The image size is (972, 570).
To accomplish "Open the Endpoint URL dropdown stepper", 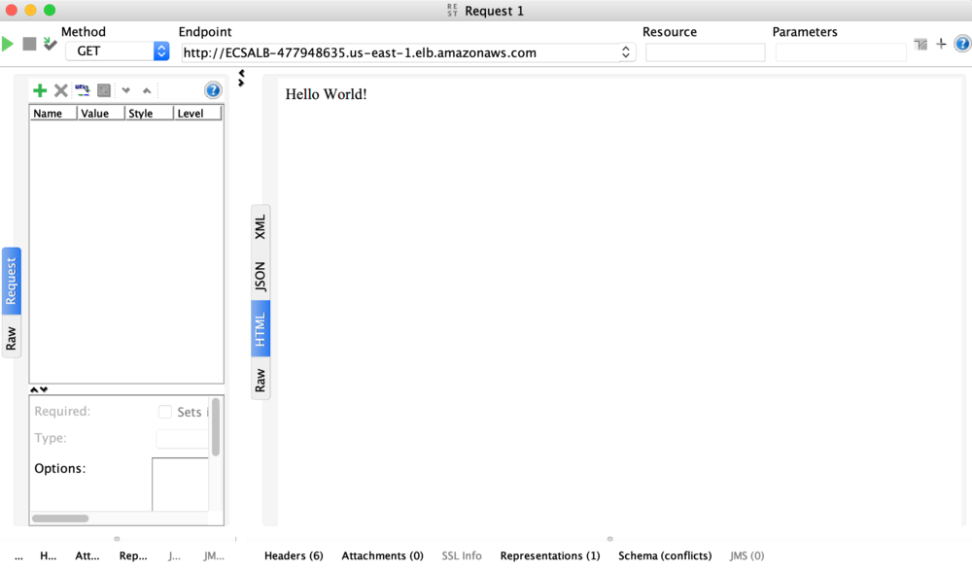I will pyautogui.click(x=625, y=52).
